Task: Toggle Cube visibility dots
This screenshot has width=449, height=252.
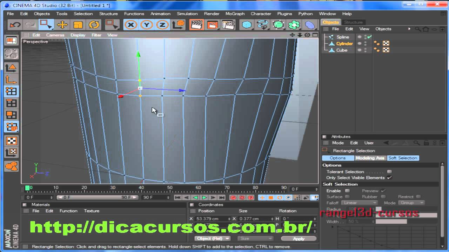Action: 365,50
